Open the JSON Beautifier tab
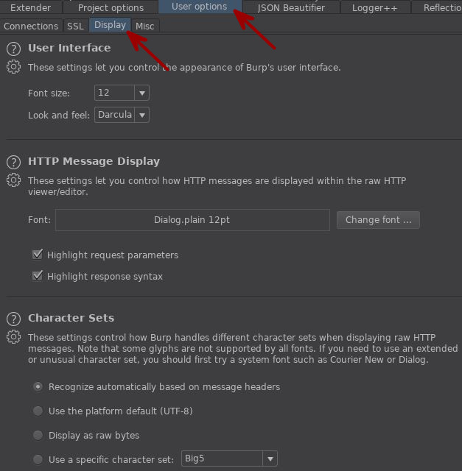Screen dimensions: 462x471 tap(291, 7)
